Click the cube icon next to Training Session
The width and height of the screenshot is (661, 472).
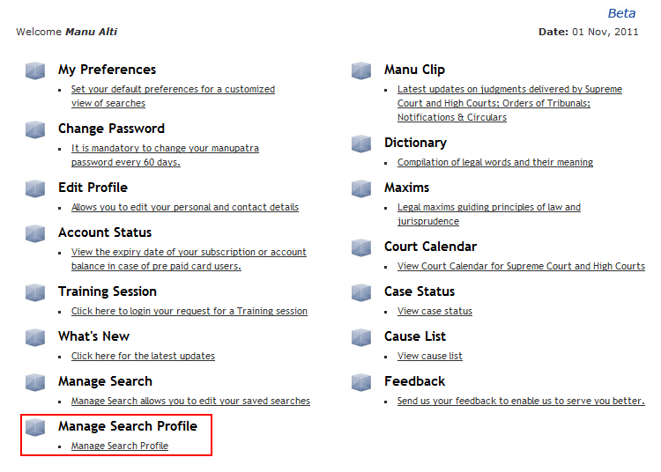[35, 292]
